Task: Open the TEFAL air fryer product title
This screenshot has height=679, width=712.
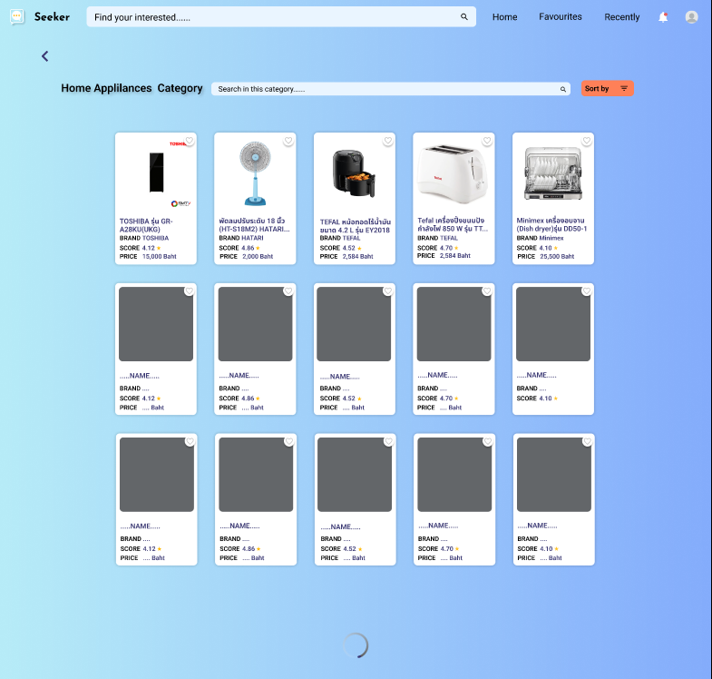Action: pos(354,226)
